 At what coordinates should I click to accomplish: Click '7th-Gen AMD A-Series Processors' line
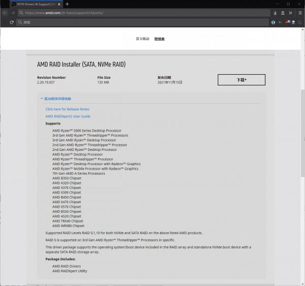(79, 173)
